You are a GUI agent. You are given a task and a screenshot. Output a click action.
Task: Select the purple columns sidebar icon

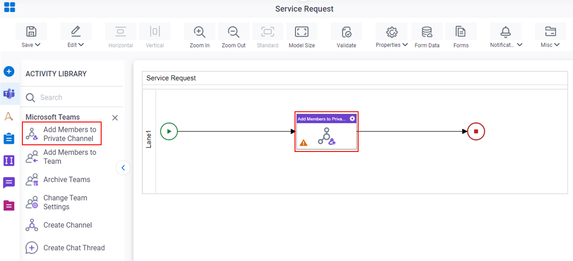(x=9, y=160)
